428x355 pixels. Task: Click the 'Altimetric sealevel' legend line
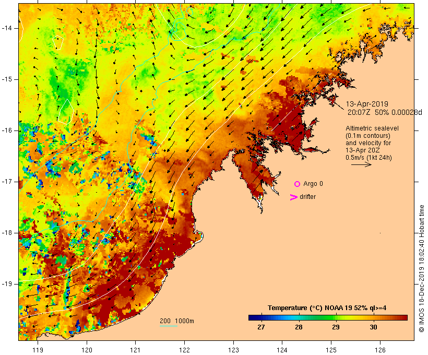tap(372, 128)
